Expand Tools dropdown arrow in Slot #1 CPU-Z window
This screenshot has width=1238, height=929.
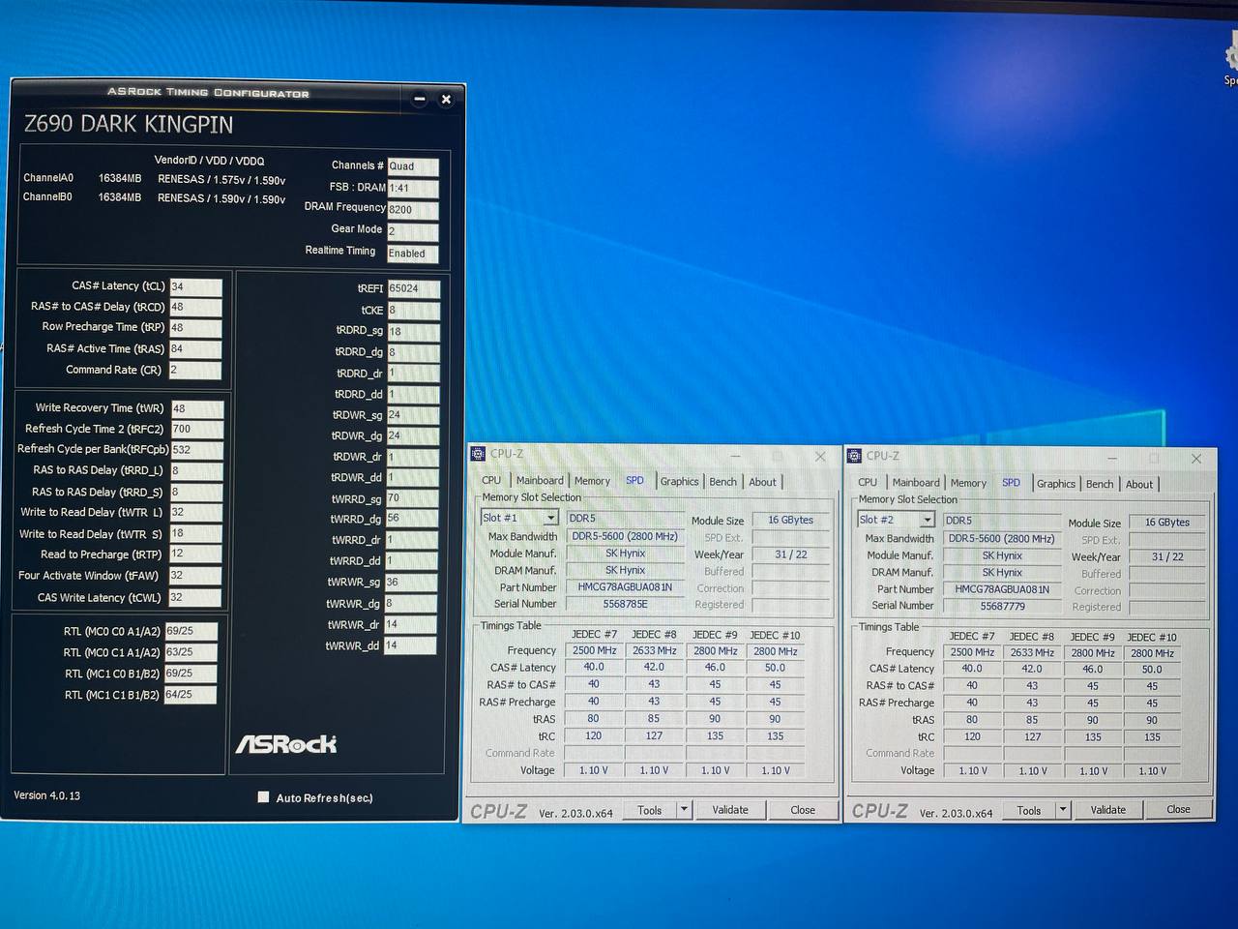[684, 810]
